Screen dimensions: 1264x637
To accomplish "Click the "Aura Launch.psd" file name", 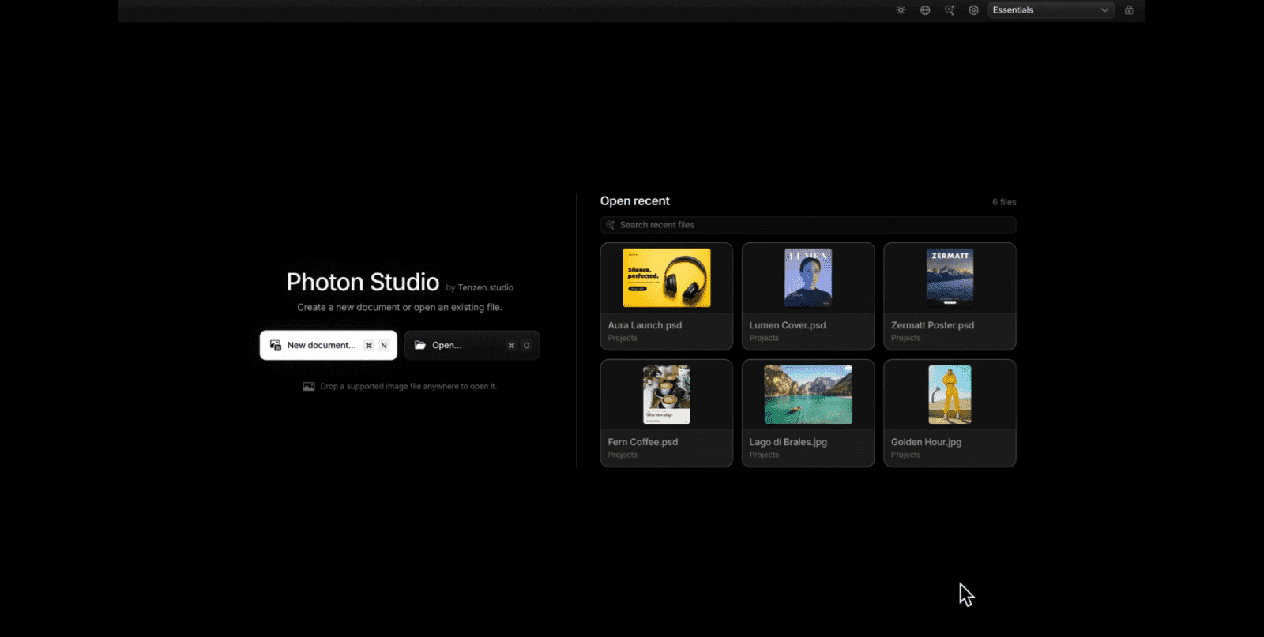I will pos(645,325).
